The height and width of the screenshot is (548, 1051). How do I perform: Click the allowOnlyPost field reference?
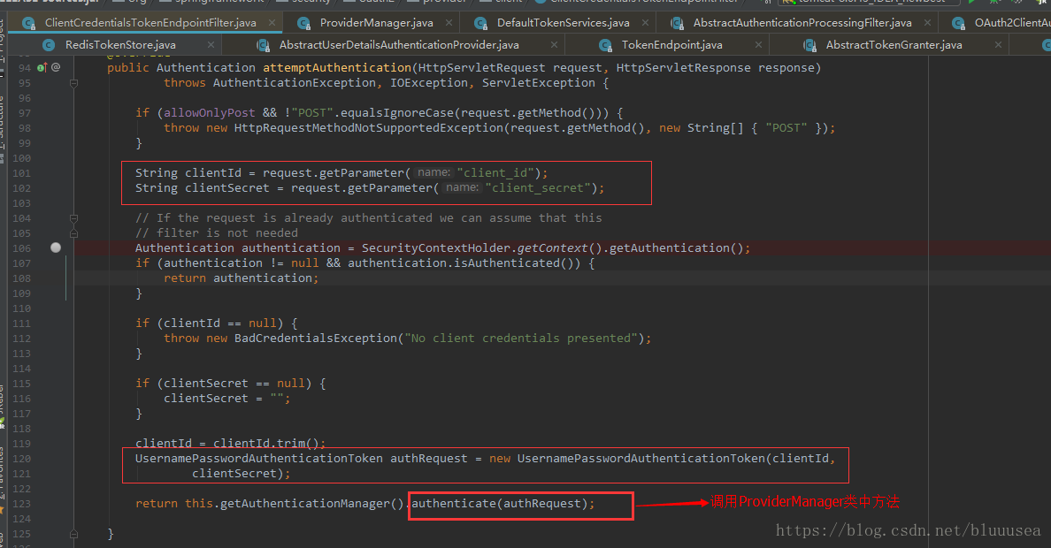coord(210,112)
